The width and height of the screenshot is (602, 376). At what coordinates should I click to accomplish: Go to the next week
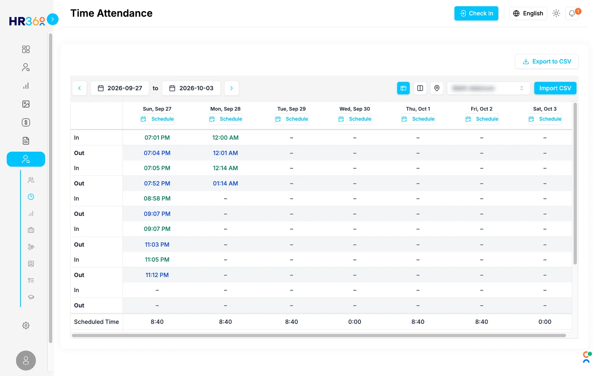tap(231, 88)
